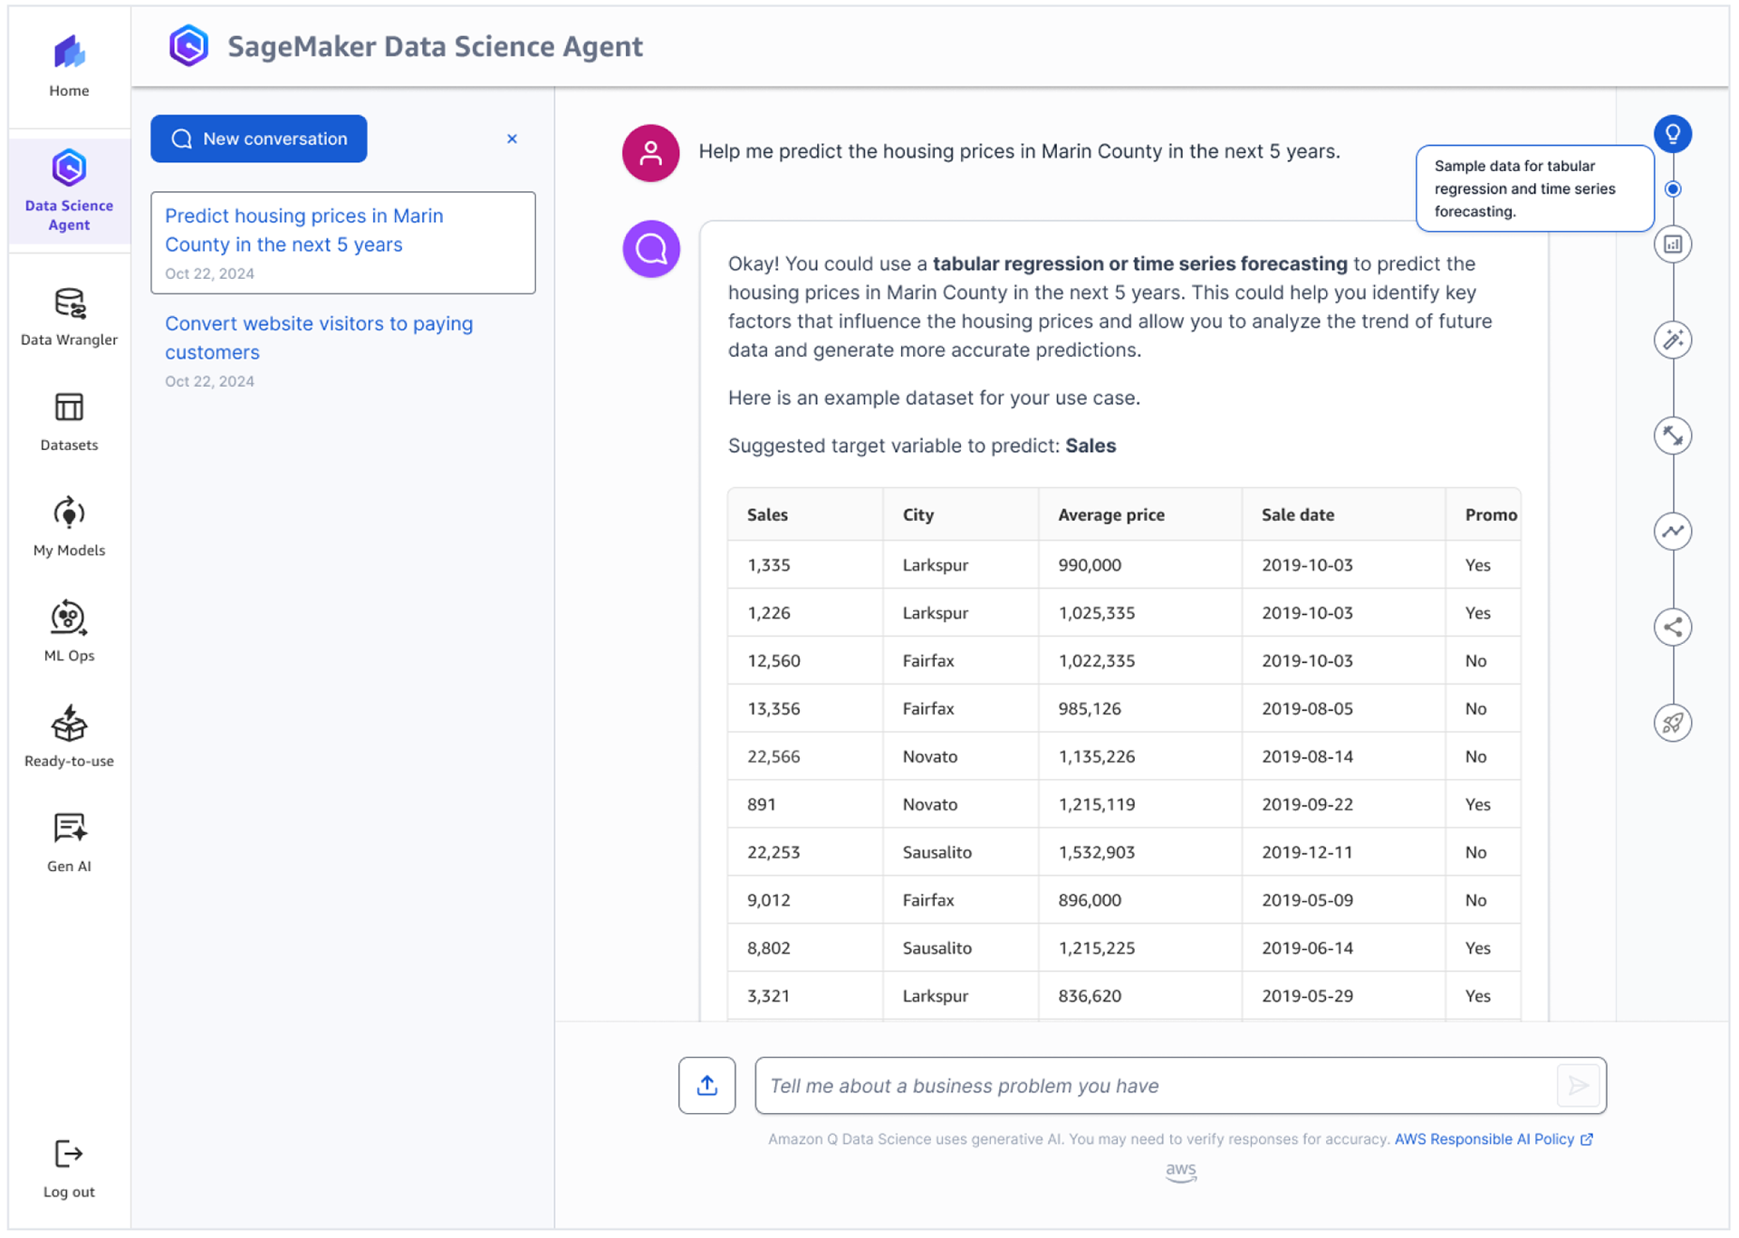Viewport: 1739px width, 1238px height.
Task: Open Data Wrangler
Action: coord(69,317)
